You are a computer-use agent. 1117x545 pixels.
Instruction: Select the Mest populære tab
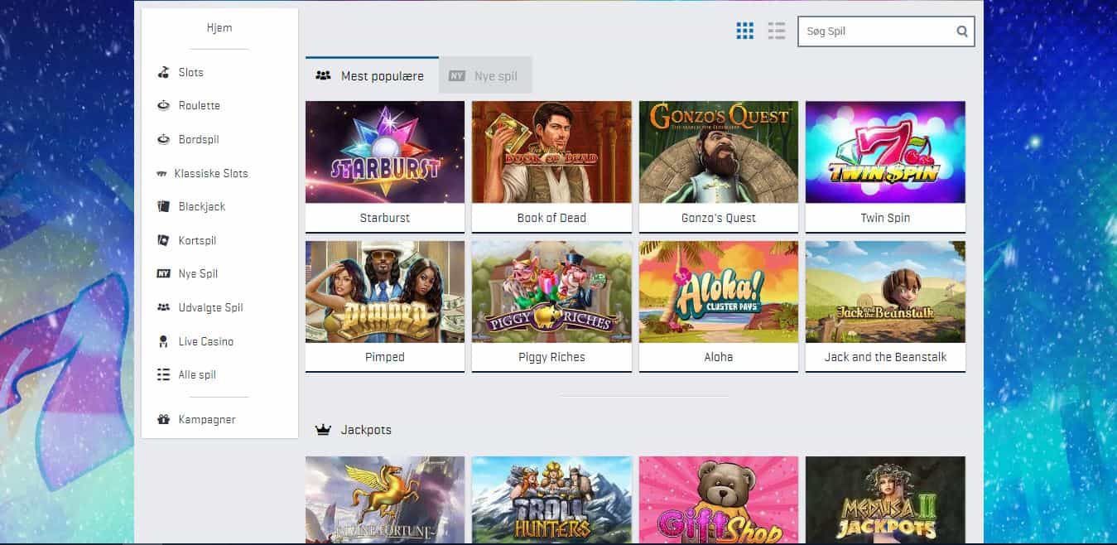371,76
